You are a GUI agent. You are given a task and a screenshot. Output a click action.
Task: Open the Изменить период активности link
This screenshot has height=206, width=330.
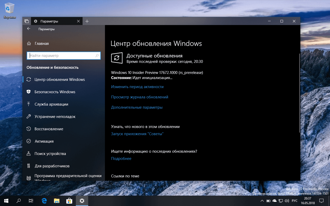[137, 87]
